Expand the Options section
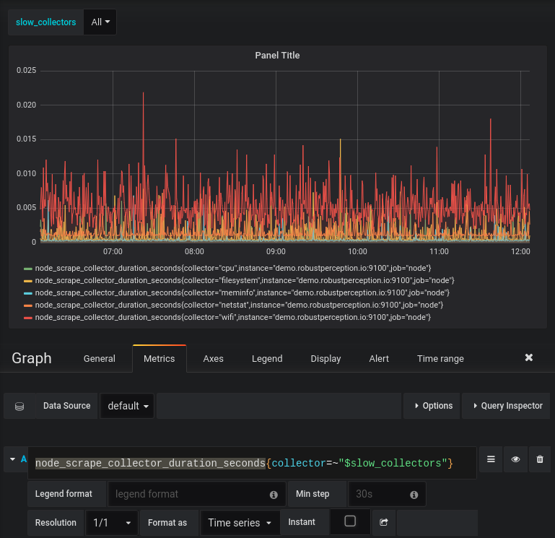The image size is (555, 538). point(432,406)
